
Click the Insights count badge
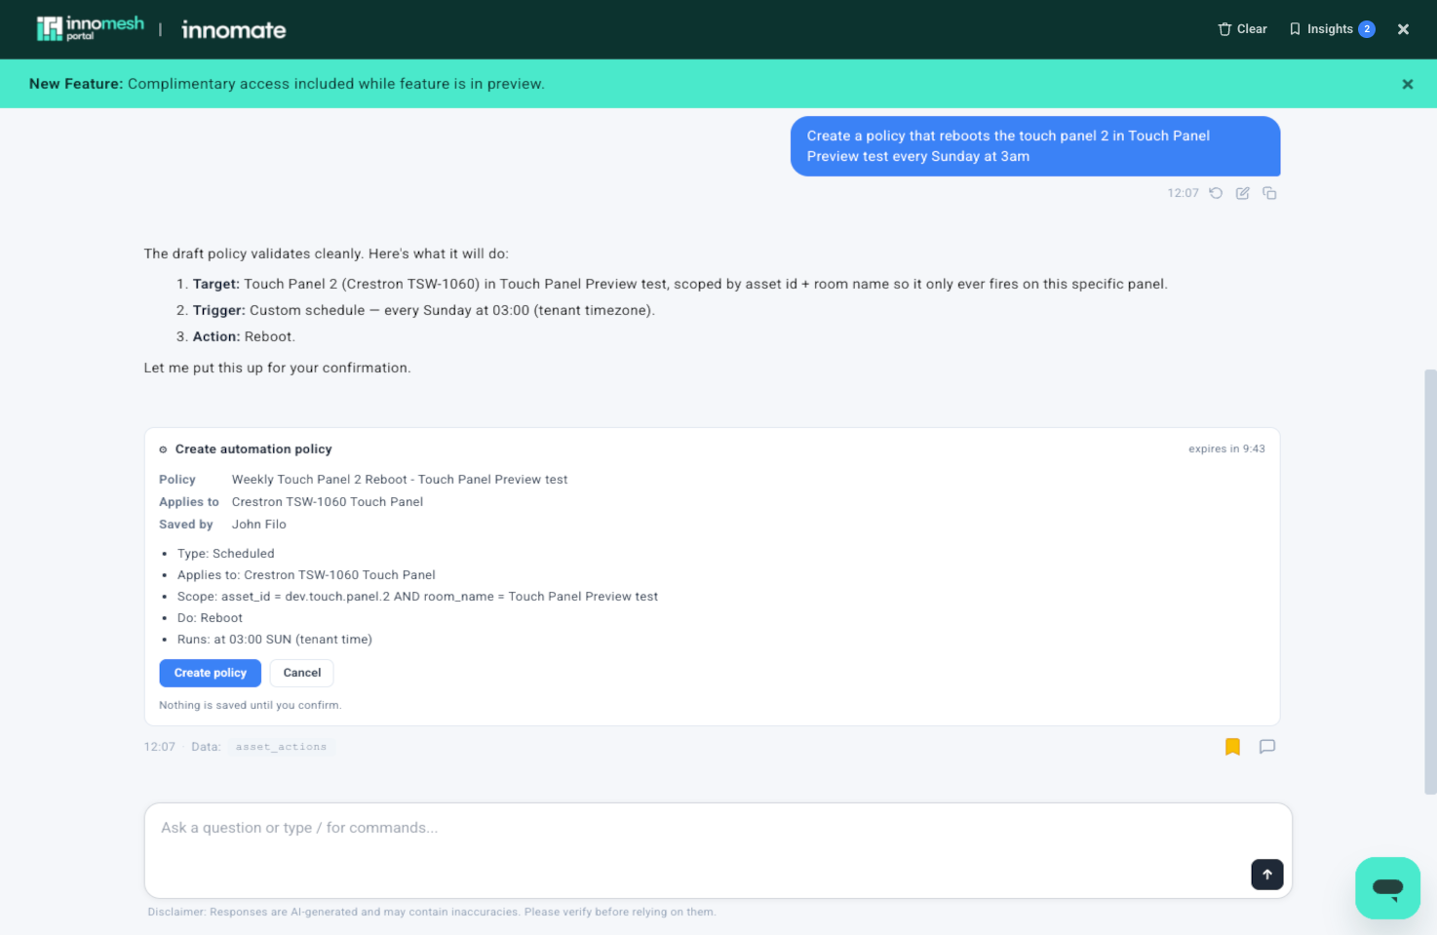pos(1367,29)
